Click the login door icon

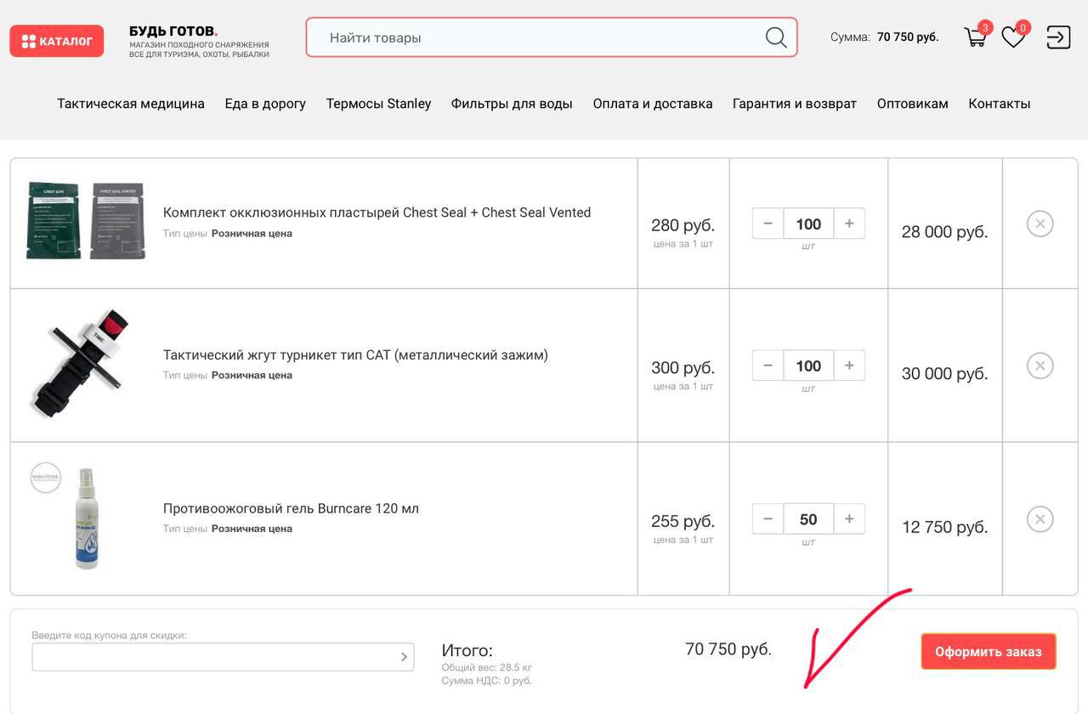[x=1058, y=37]
